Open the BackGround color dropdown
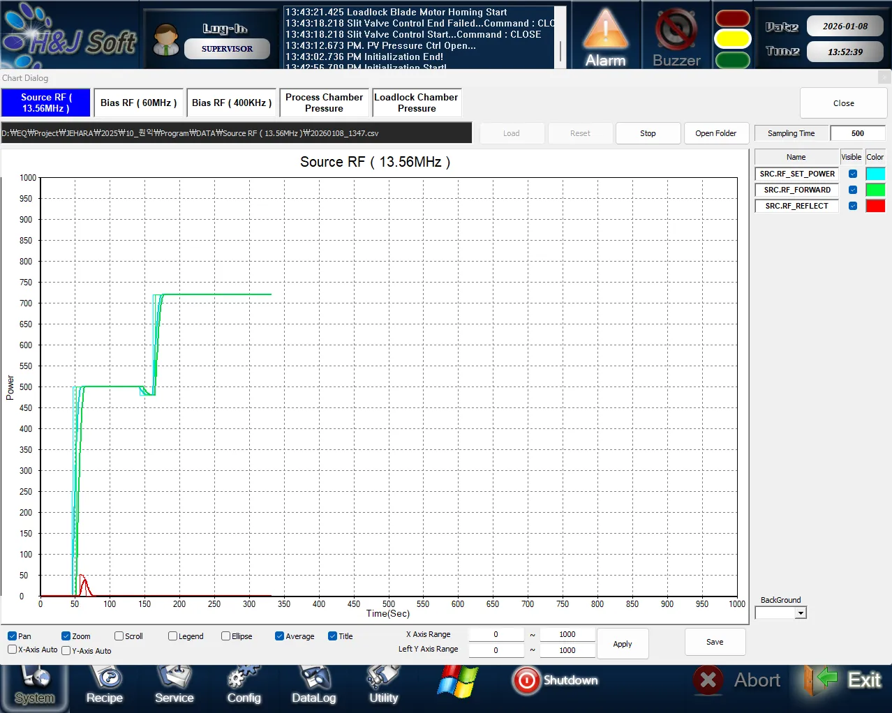Viewport: 892px width, 713px height. click(x=801, y=613)
